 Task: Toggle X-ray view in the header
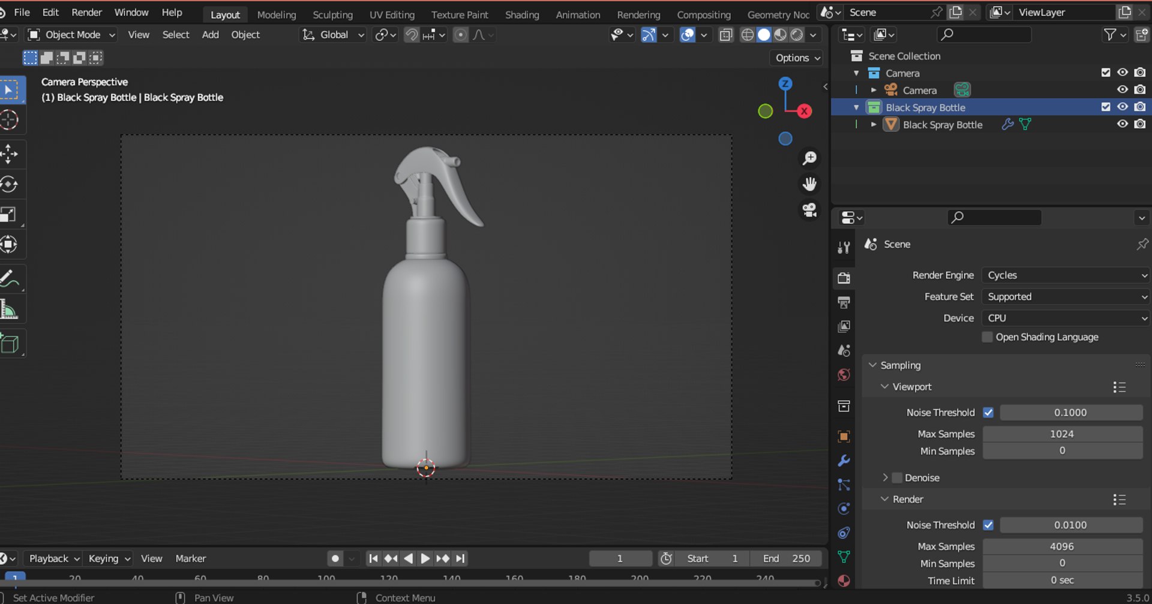click(725, 35)
